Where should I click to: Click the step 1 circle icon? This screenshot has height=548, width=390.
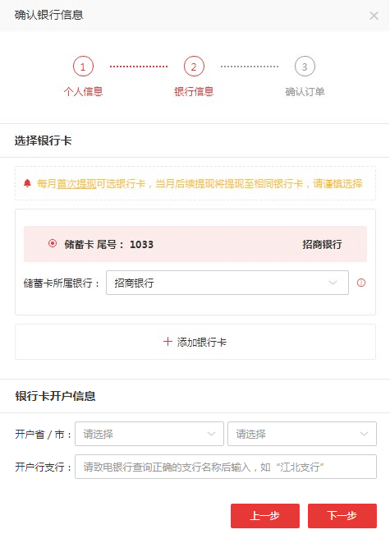83,67
